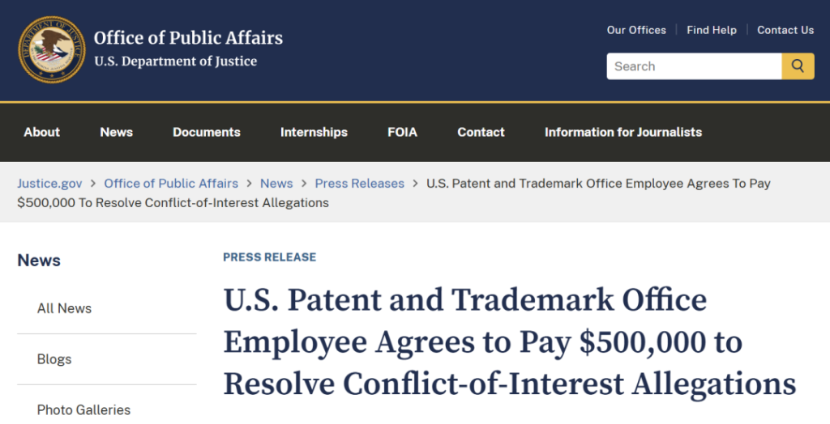830x424 pixels.
Task: Return to Press Releases breadcrumb
Action: (360, 184)
